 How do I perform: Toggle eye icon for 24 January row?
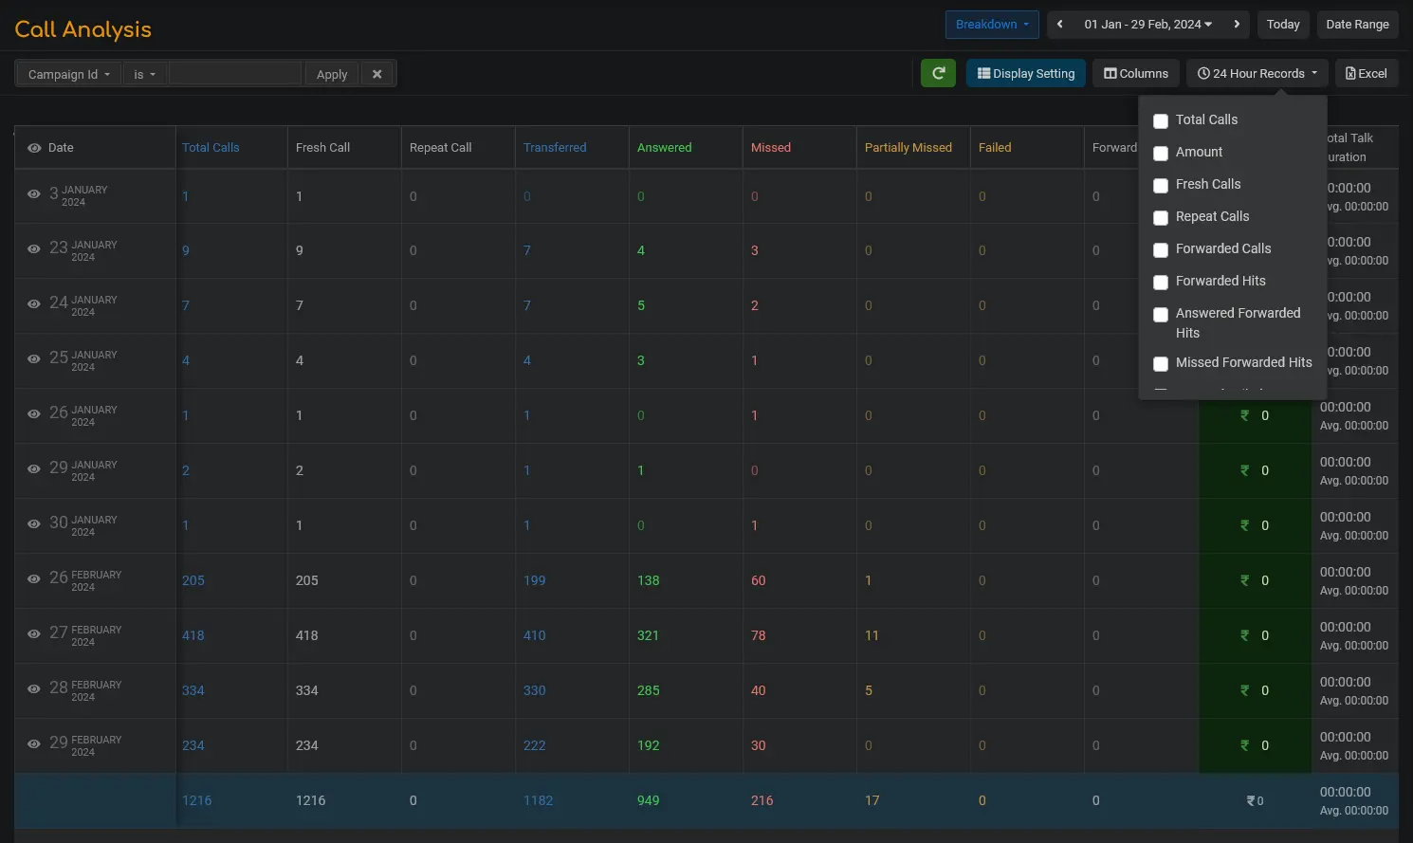[x=34, y=304]
